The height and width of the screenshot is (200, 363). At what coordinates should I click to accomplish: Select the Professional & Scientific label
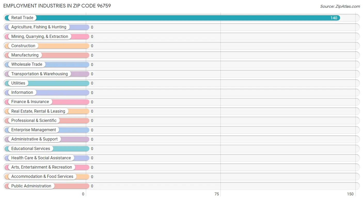[34, 121]
